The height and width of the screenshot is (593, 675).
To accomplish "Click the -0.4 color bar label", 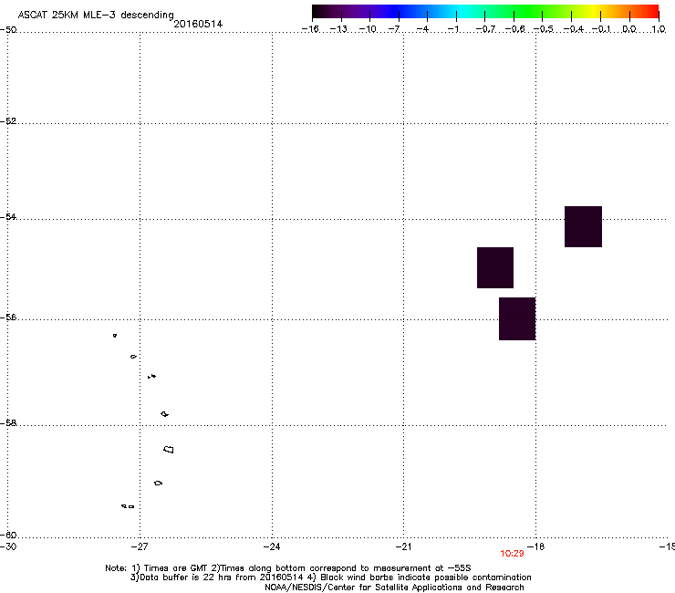I will (574, 29).
